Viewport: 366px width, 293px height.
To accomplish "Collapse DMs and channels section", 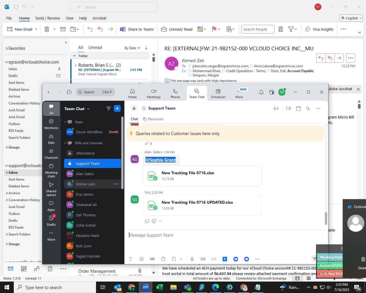I will pyautogui.click(x=65, y=143).
